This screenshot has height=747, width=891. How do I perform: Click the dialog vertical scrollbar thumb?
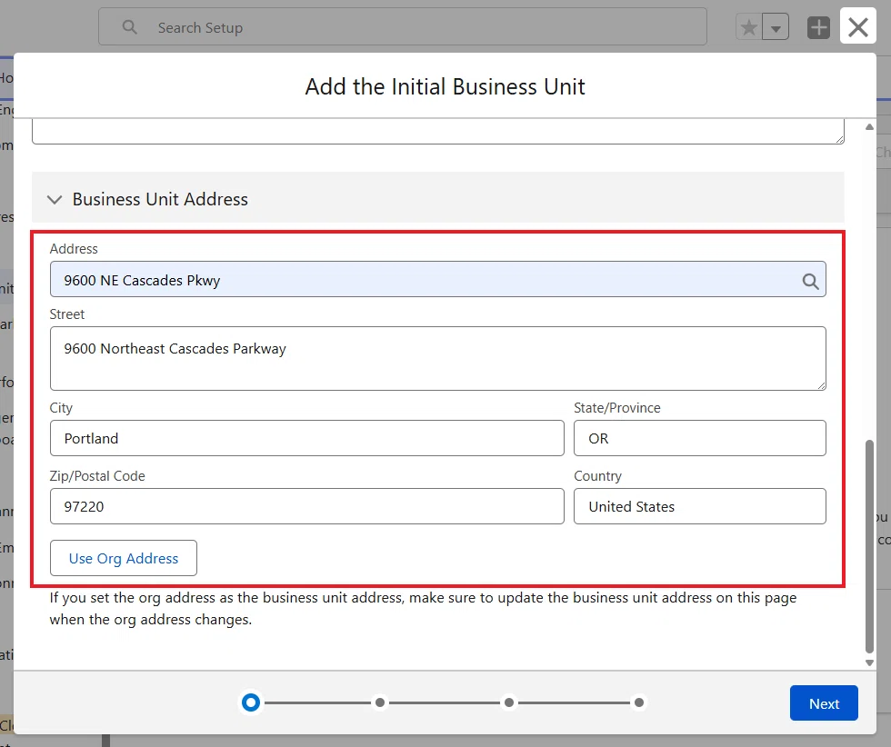869,546
